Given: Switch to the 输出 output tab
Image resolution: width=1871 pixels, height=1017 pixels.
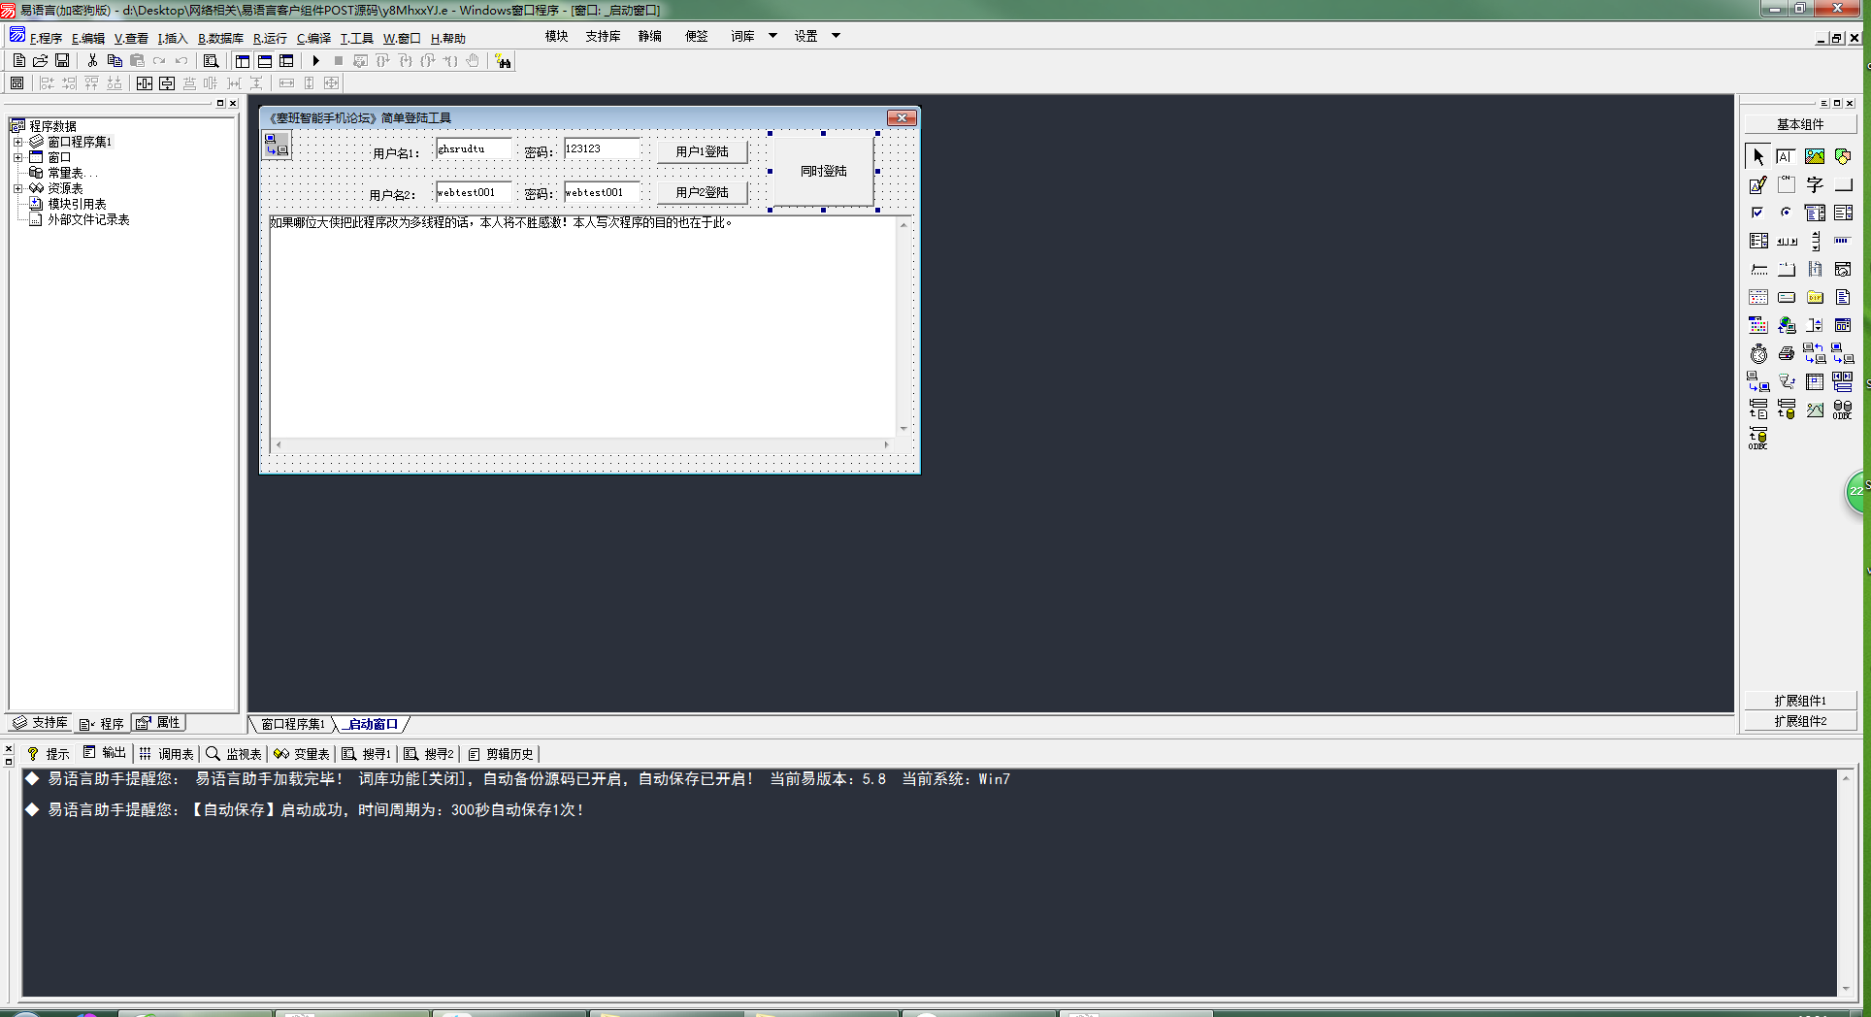Looking at the screenshot, I should pos(105,753).
